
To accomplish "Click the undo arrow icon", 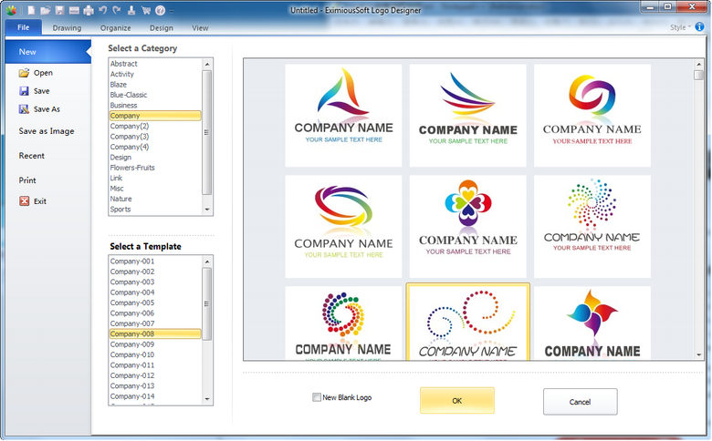I will tap(102, 10).
